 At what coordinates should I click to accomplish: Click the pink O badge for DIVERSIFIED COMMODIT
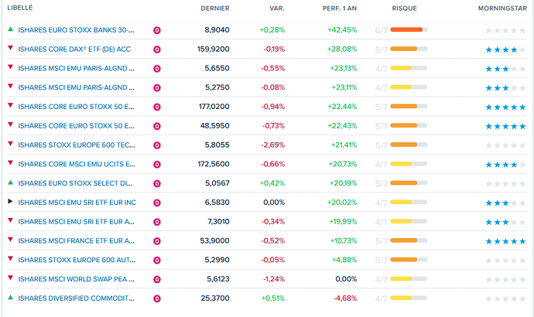[156, 298]
